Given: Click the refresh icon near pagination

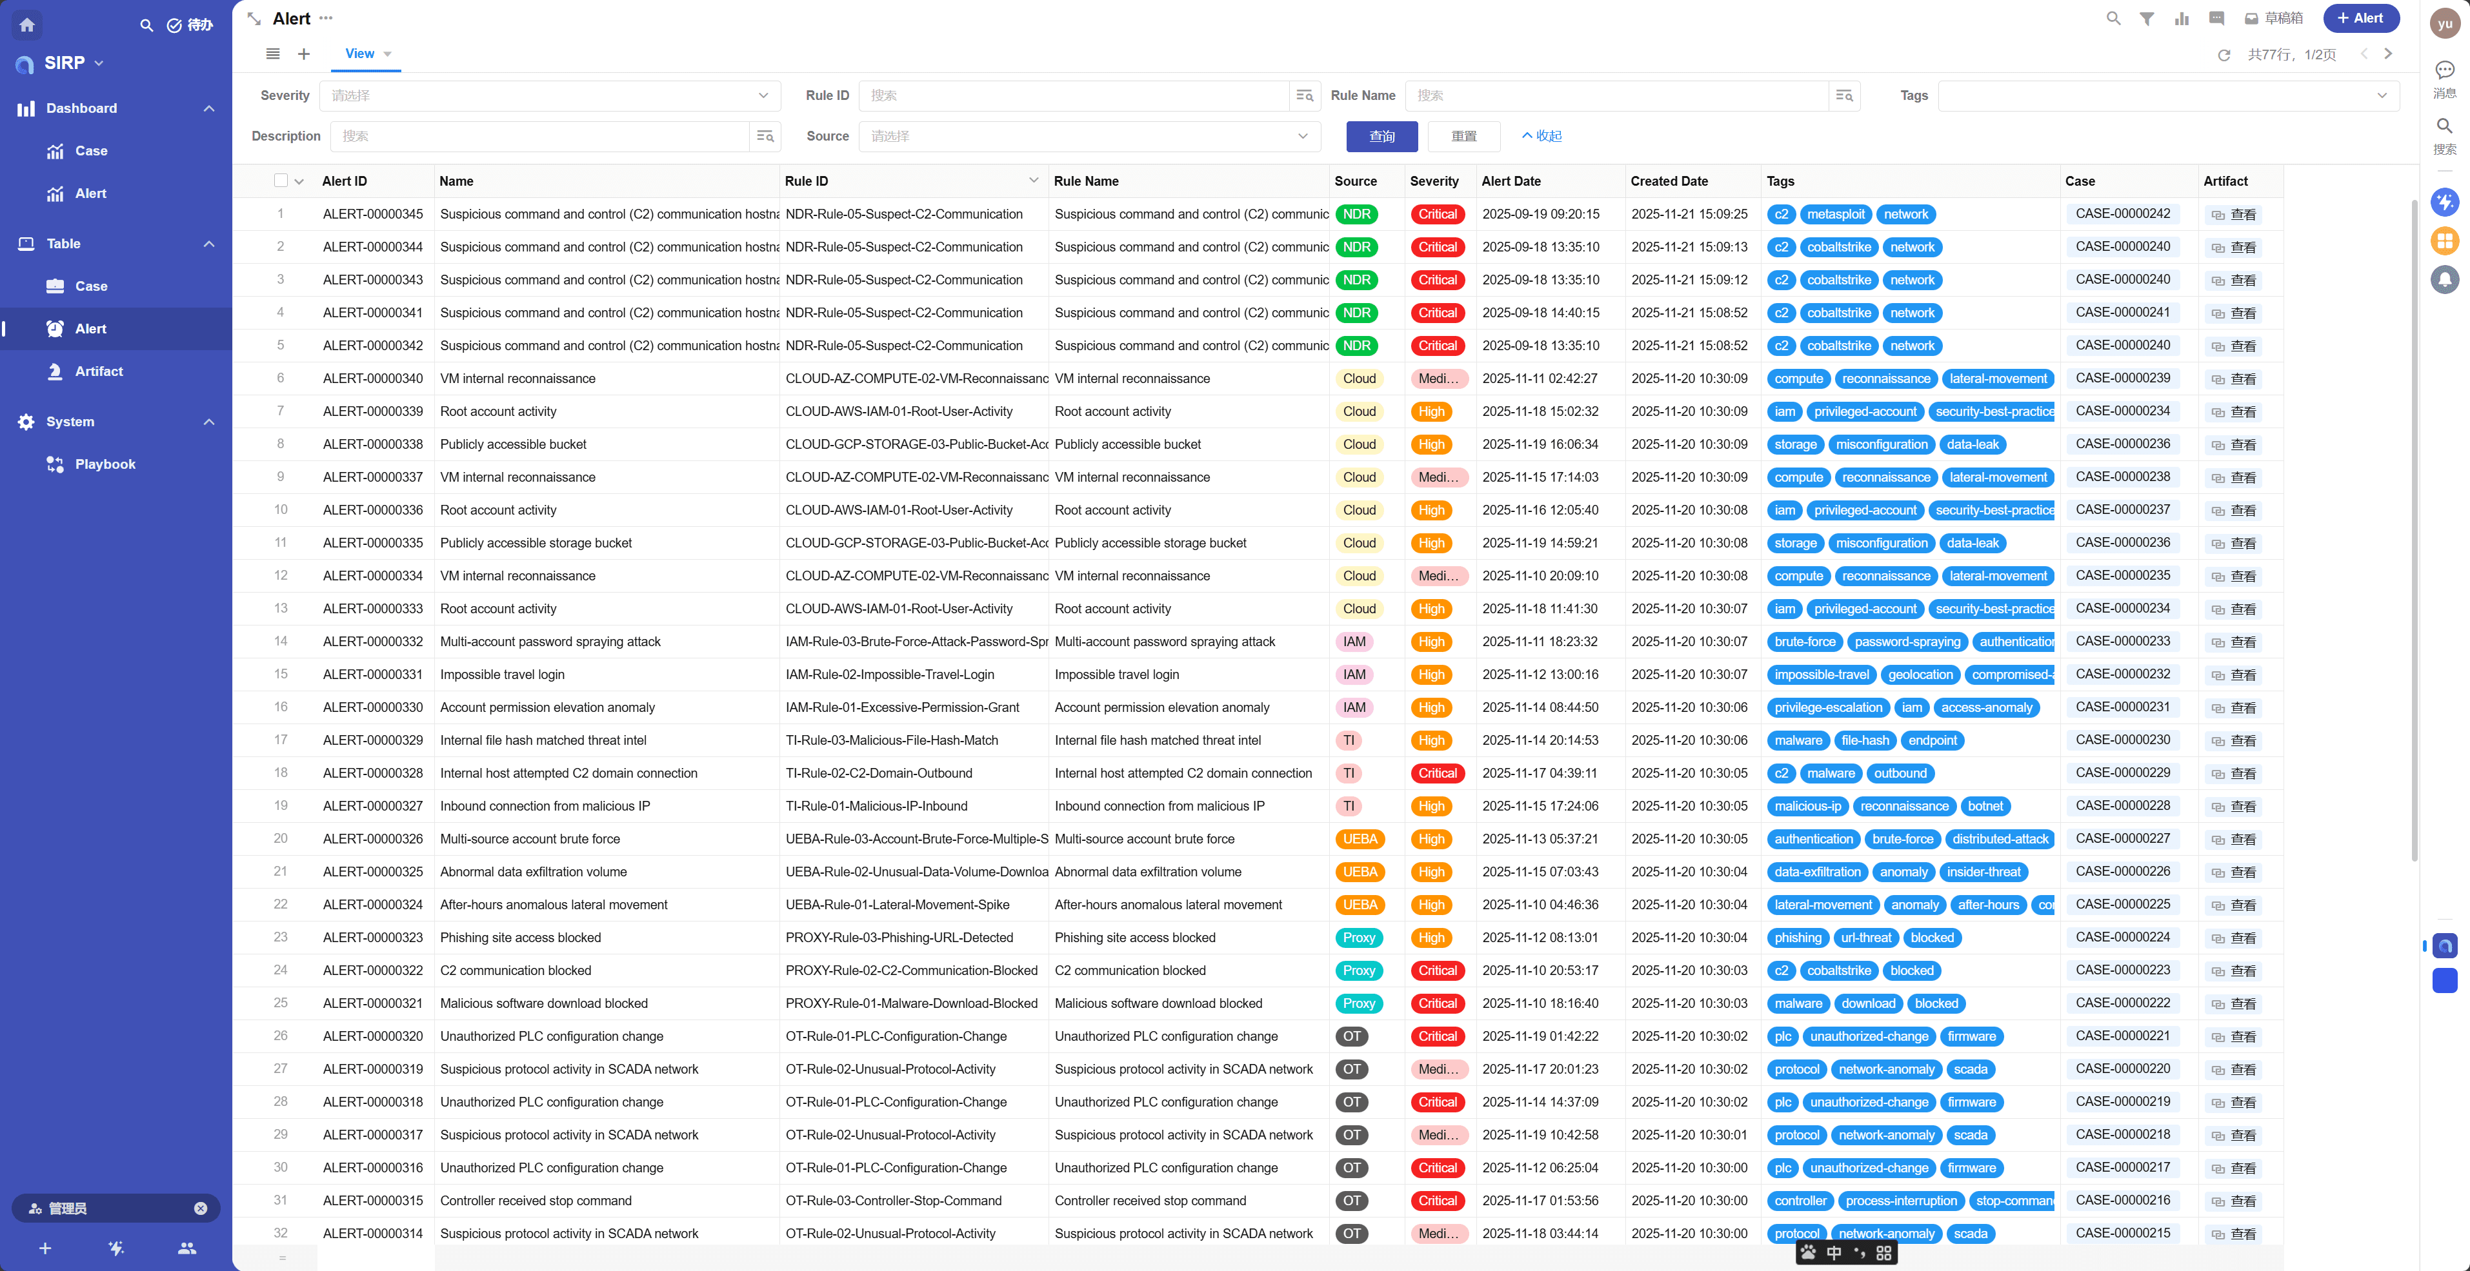Looking at the screenshot, I should click(2224, 55).
